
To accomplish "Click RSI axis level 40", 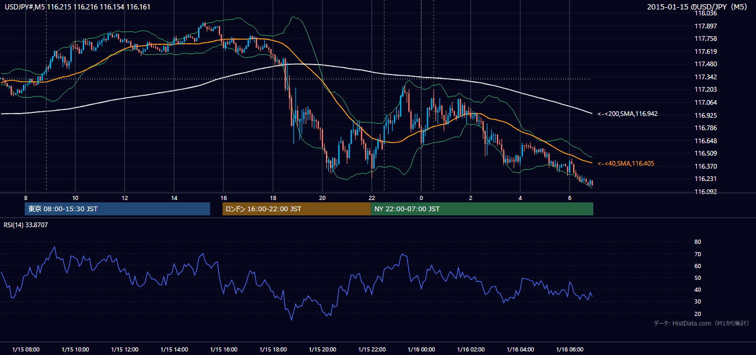I will 697,289.
